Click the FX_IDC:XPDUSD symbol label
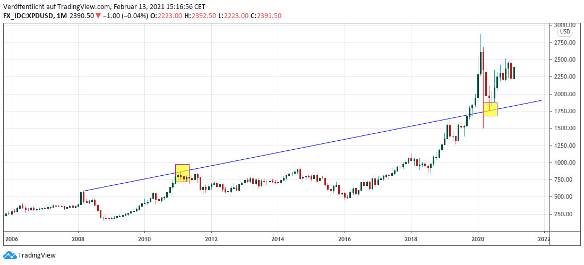Screen dimensions: 584x265 (x=28, y=16)
